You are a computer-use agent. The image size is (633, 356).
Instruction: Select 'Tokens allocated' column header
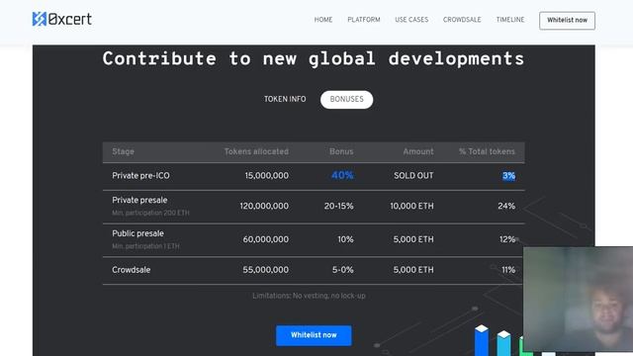(256, 151)
